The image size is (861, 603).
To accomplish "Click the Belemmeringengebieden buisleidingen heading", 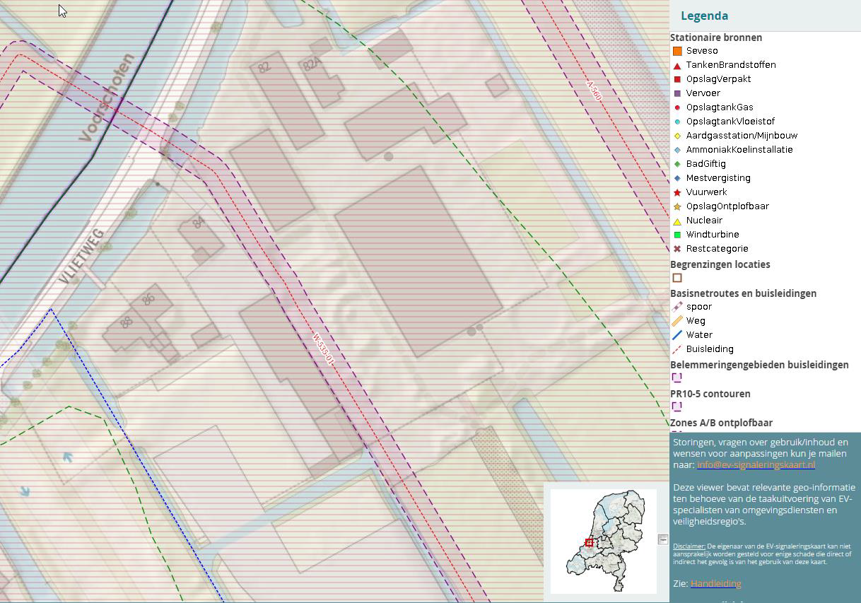I will click(759, 365).
